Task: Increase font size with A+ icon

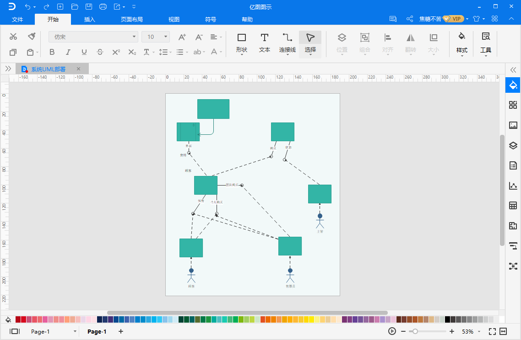Action: tap(182, 37)
